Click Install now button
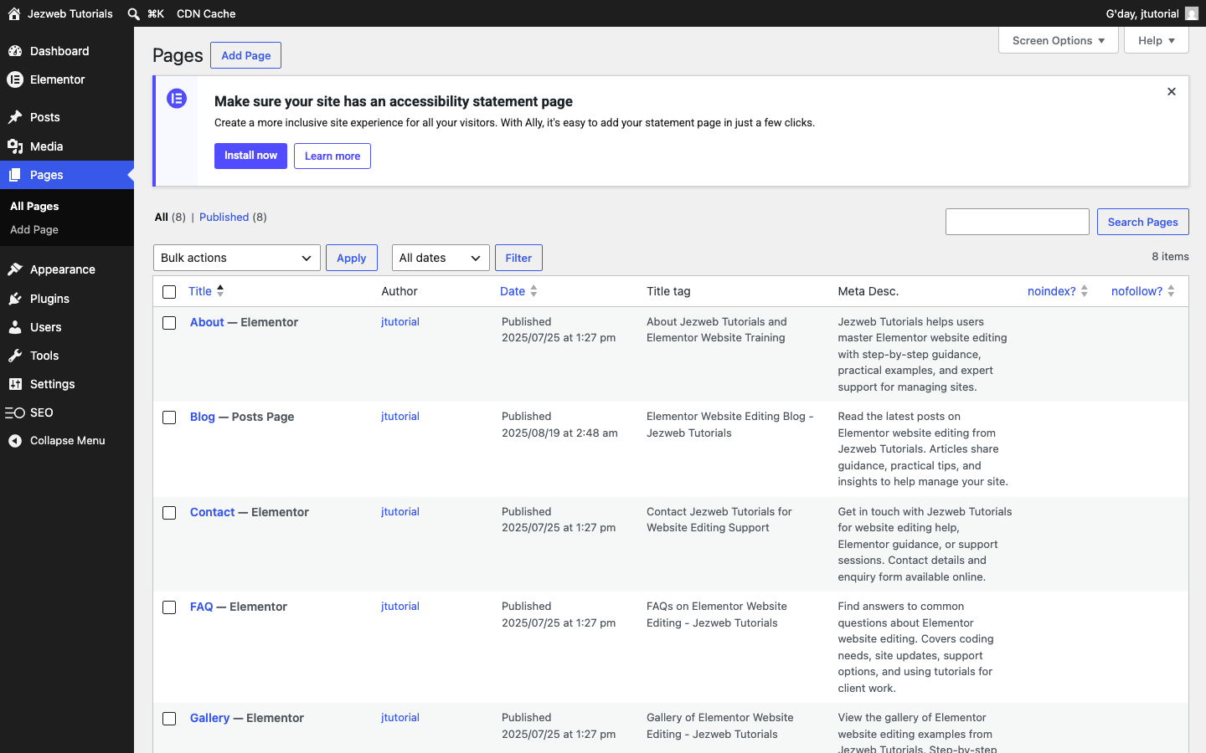The height and width of the screenshot is (753, 1206). coord(250,156)
